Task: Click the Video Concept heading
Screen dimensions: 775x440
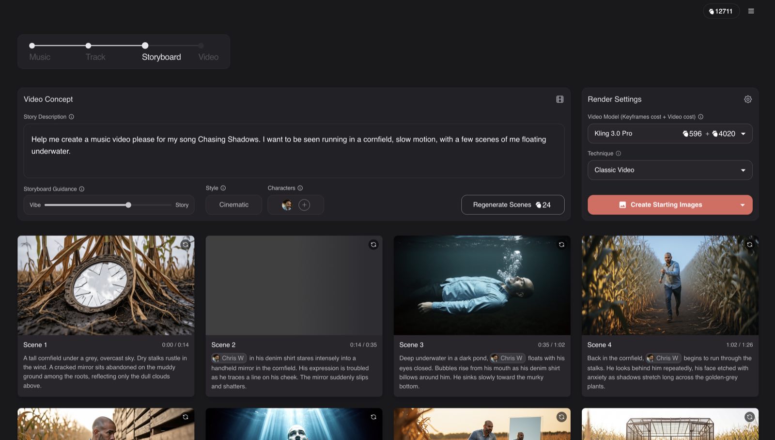Action: click(48, 99)
